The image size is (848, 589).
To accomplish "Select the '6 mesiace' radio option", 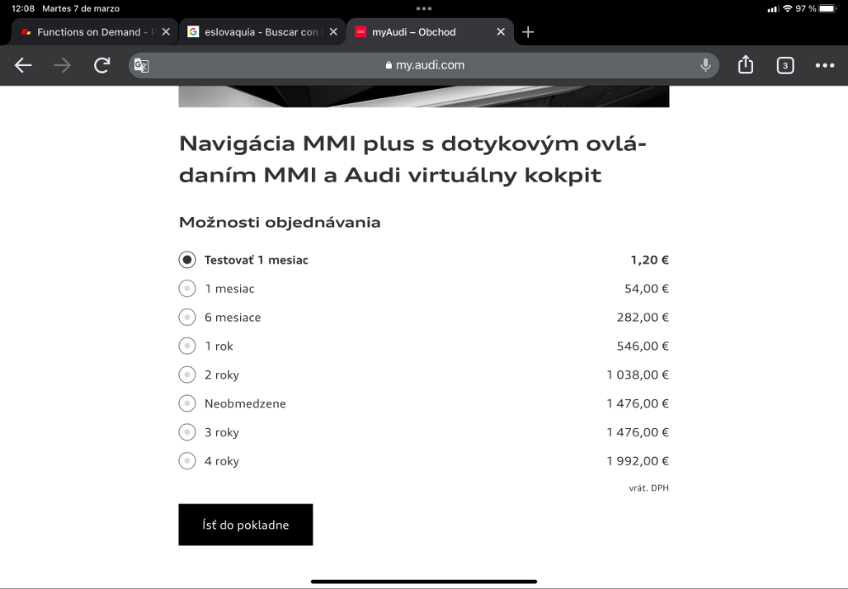I will point(187,317).
